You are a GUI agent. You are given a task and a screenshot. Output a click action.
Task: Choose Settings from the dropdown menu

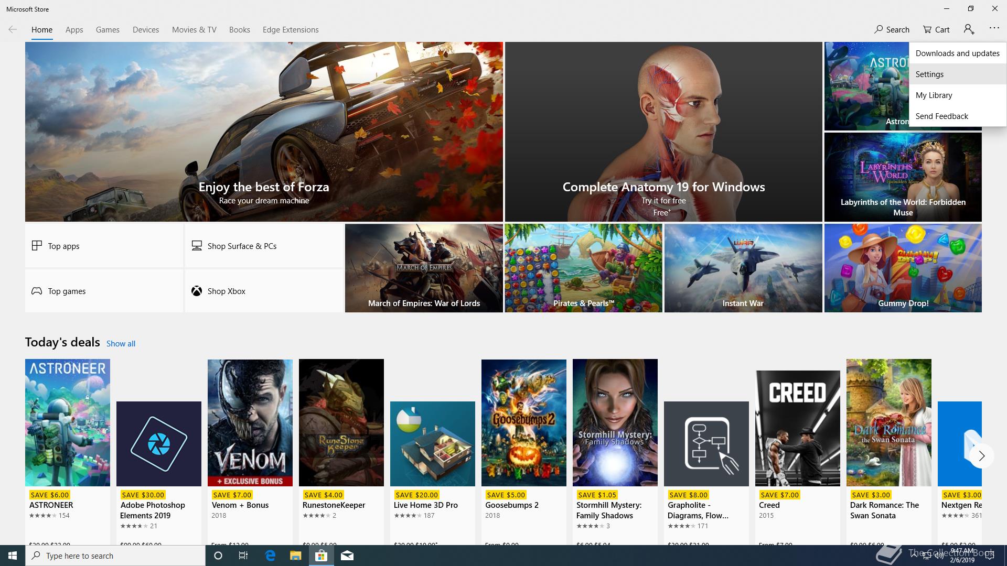click(x=957, y=74)
